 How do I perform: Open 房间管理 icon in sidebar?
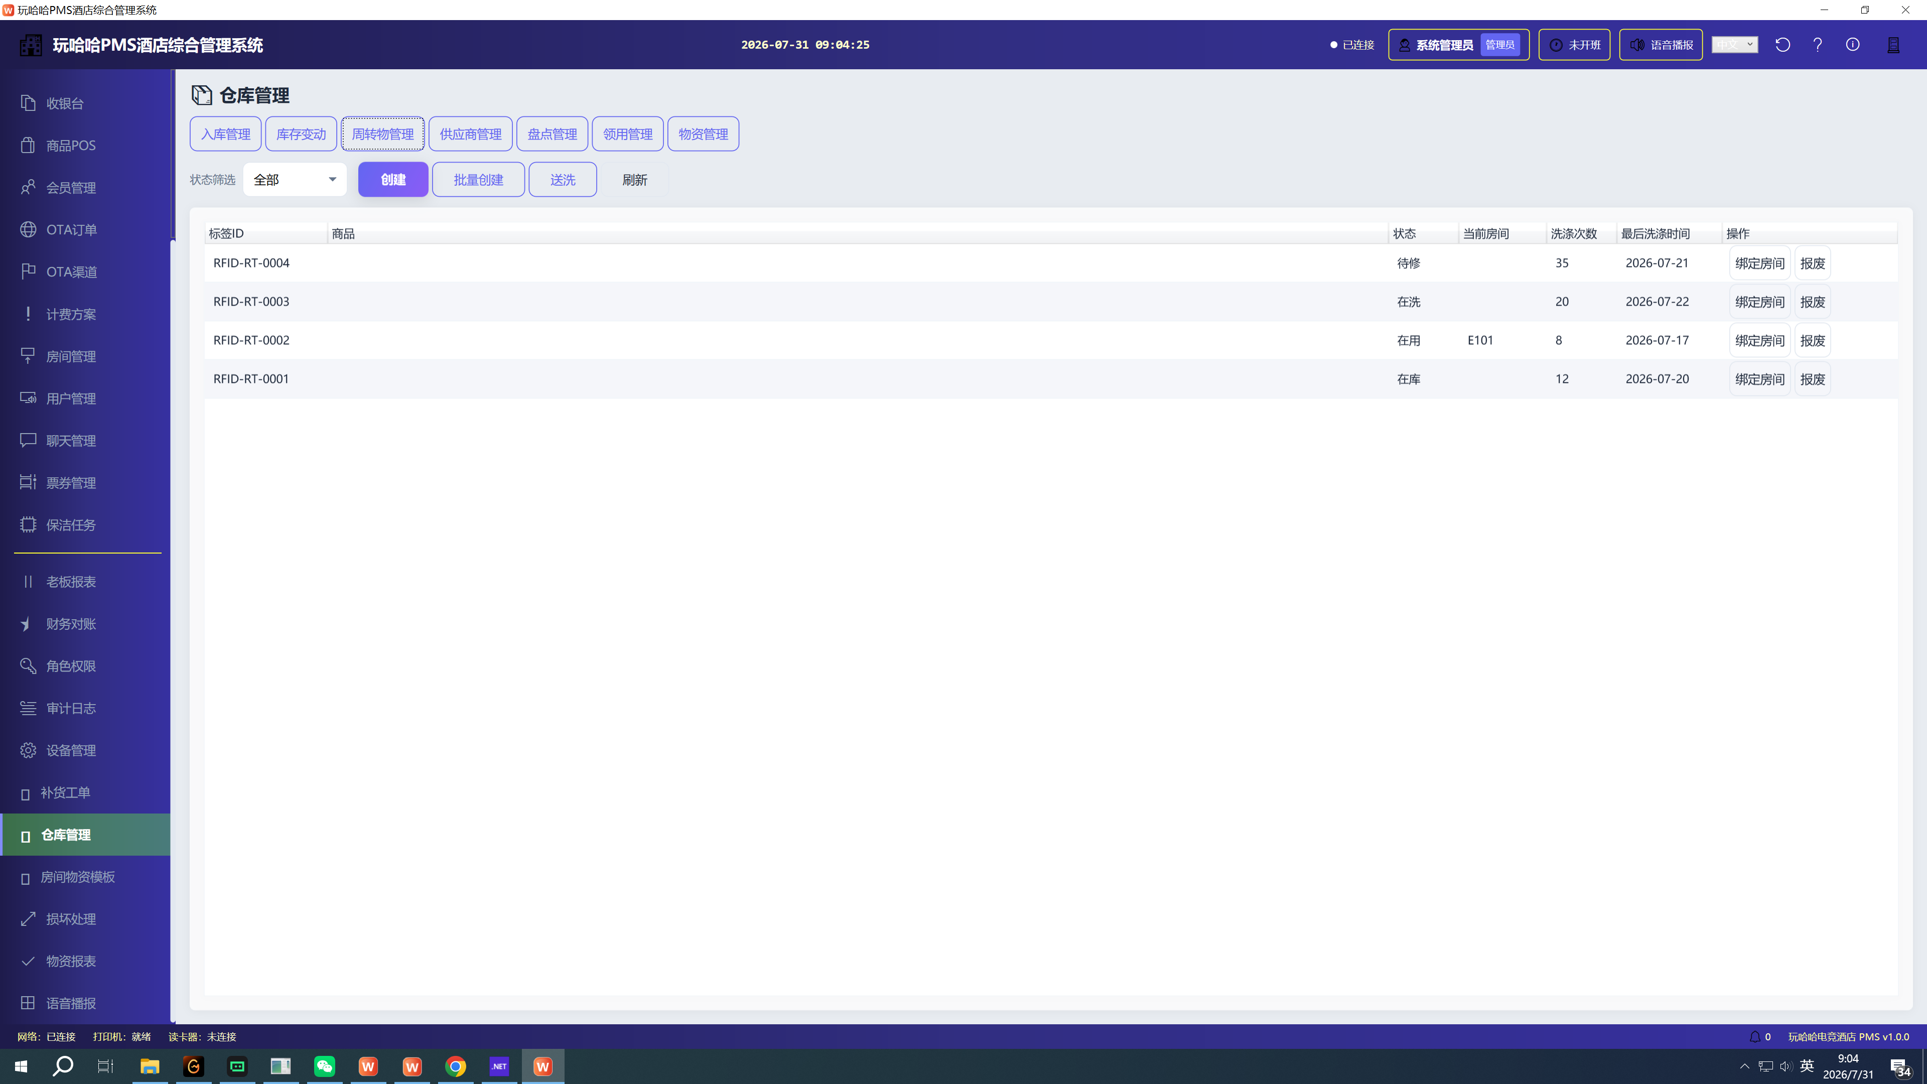pos(28,356)
